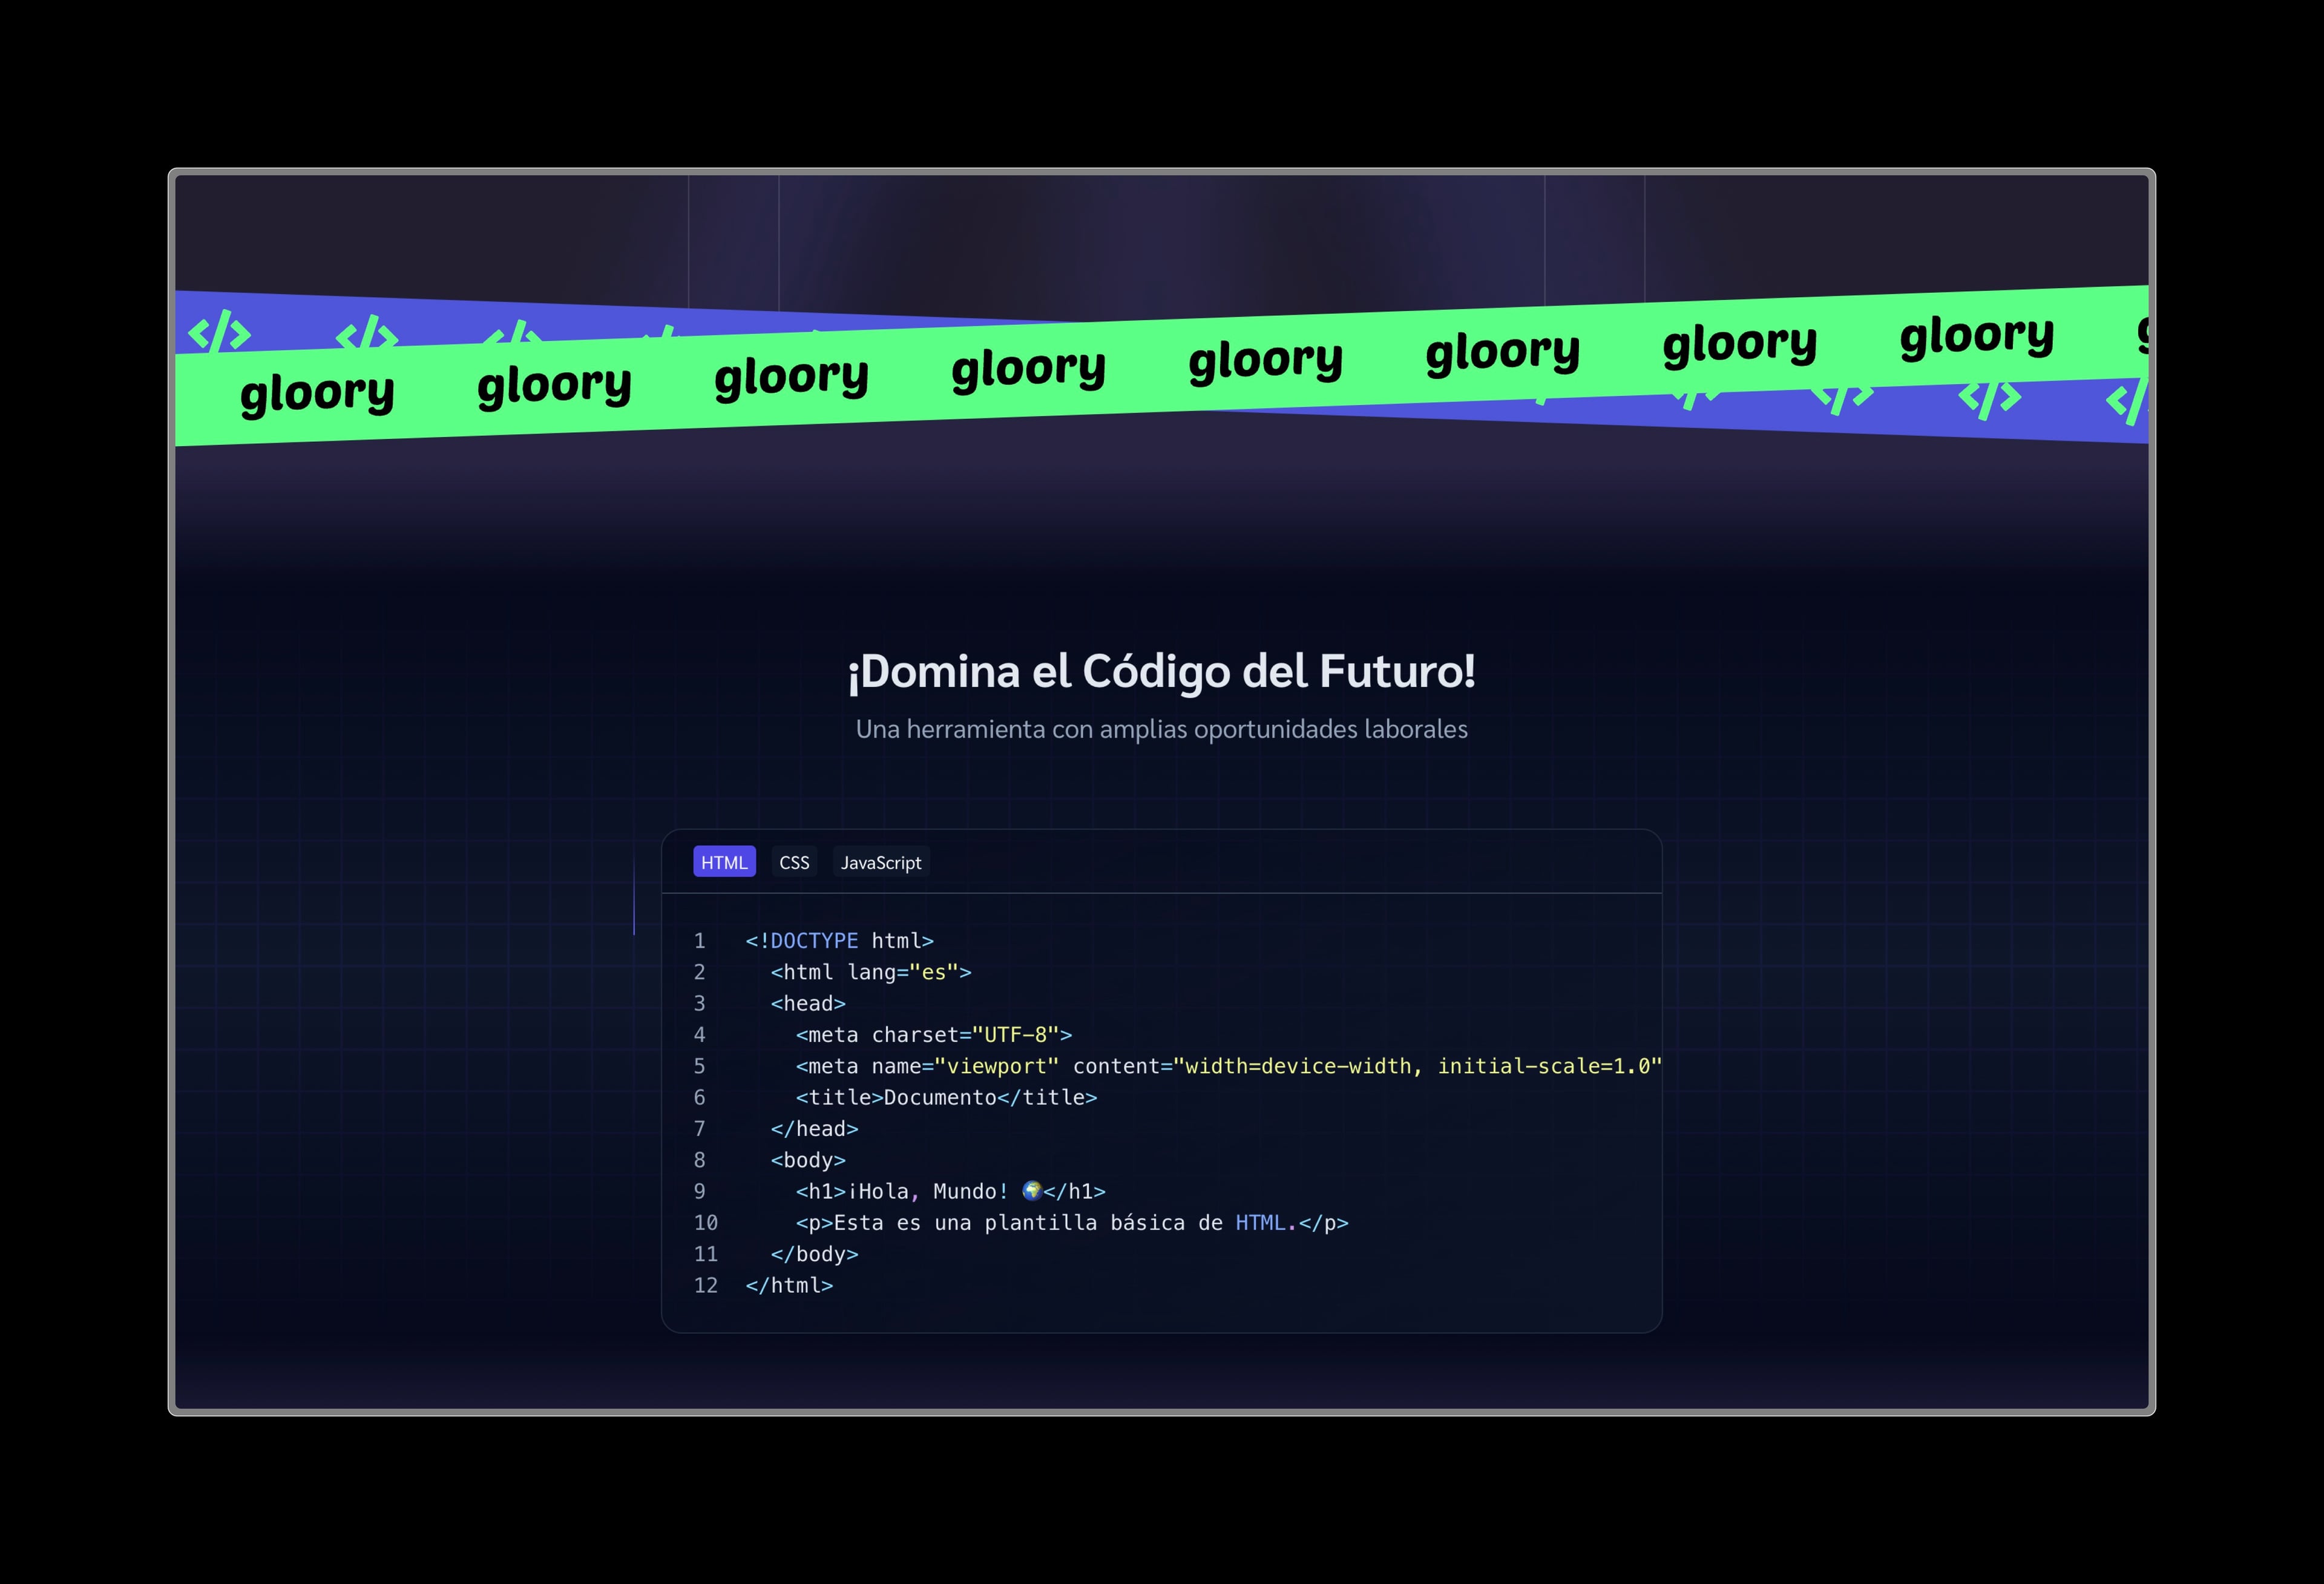Switch to the CSS tab

click(795, 861)
